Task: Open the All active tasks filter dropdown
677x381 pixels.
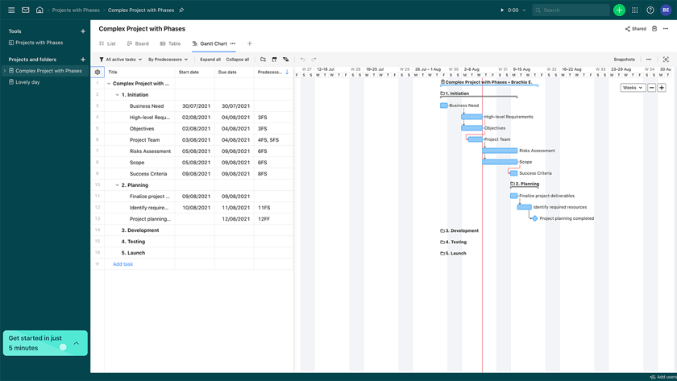Action: [120, 60]
